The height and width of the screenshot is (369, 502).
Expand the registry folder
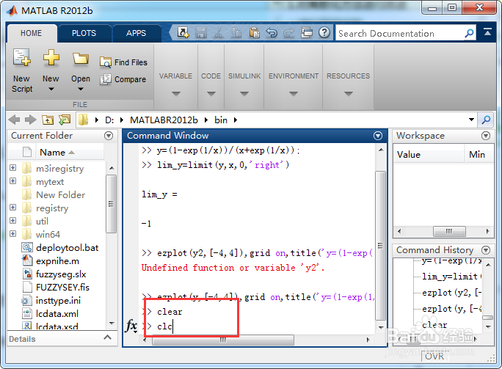click(x=12, y=208)
